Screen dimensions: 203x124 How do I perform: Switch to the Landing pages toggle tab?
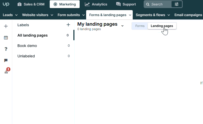tap(162, 26)
